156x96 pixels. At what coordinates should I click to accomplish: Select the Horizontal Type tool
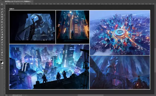click(x=2, y=45)
